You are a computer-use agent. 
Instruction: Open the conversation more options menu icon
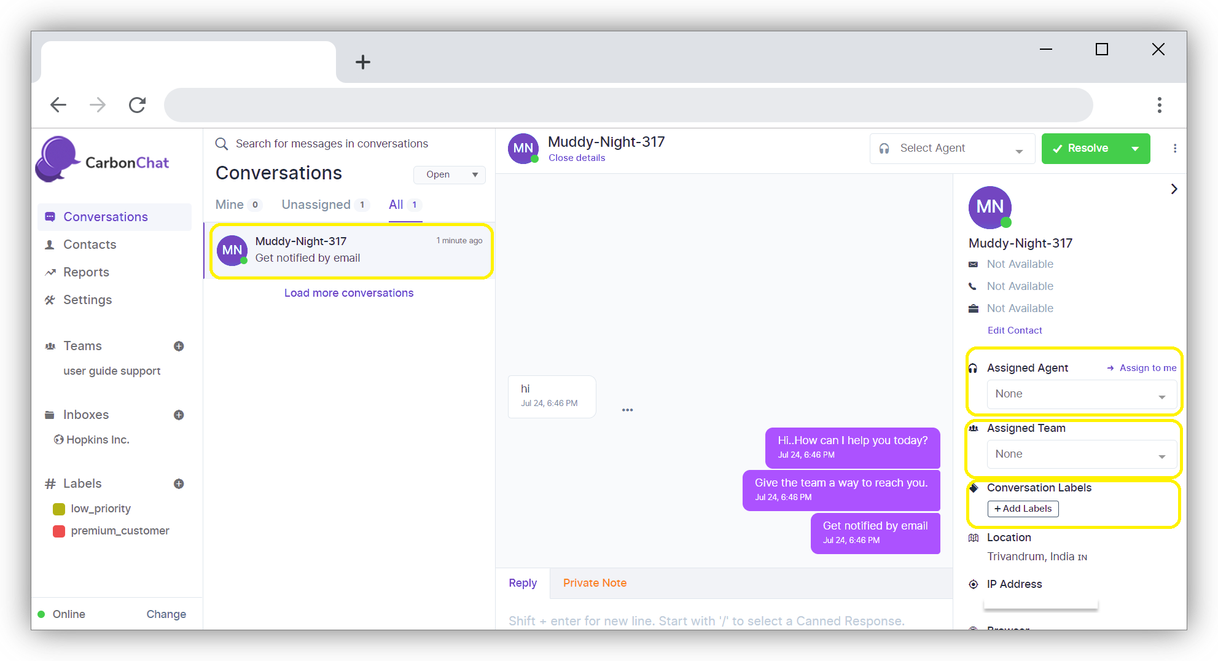tap(1174, 149)
